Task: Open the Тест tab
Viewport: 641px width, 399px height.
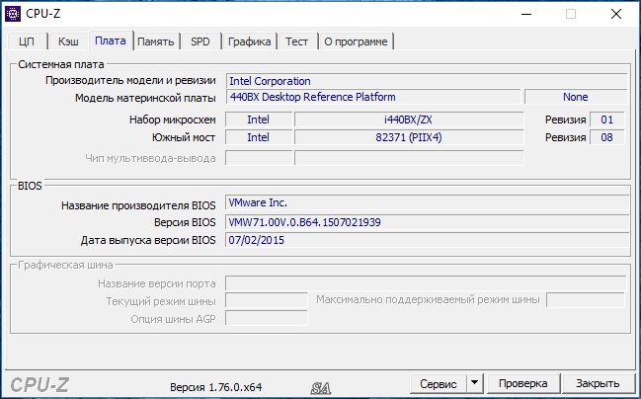Action: (x=296, y=40)
